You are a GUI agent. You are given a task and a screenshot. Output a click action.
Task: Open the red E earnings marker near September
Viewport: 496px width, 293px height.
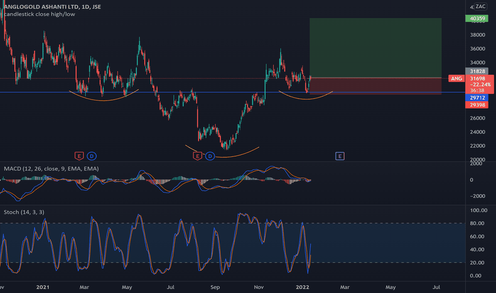pos(197,156)
